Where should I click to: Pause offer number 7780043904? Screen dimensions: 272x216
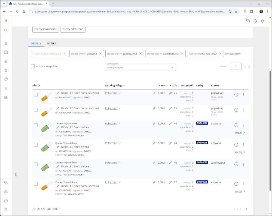(x=236, y=110)
